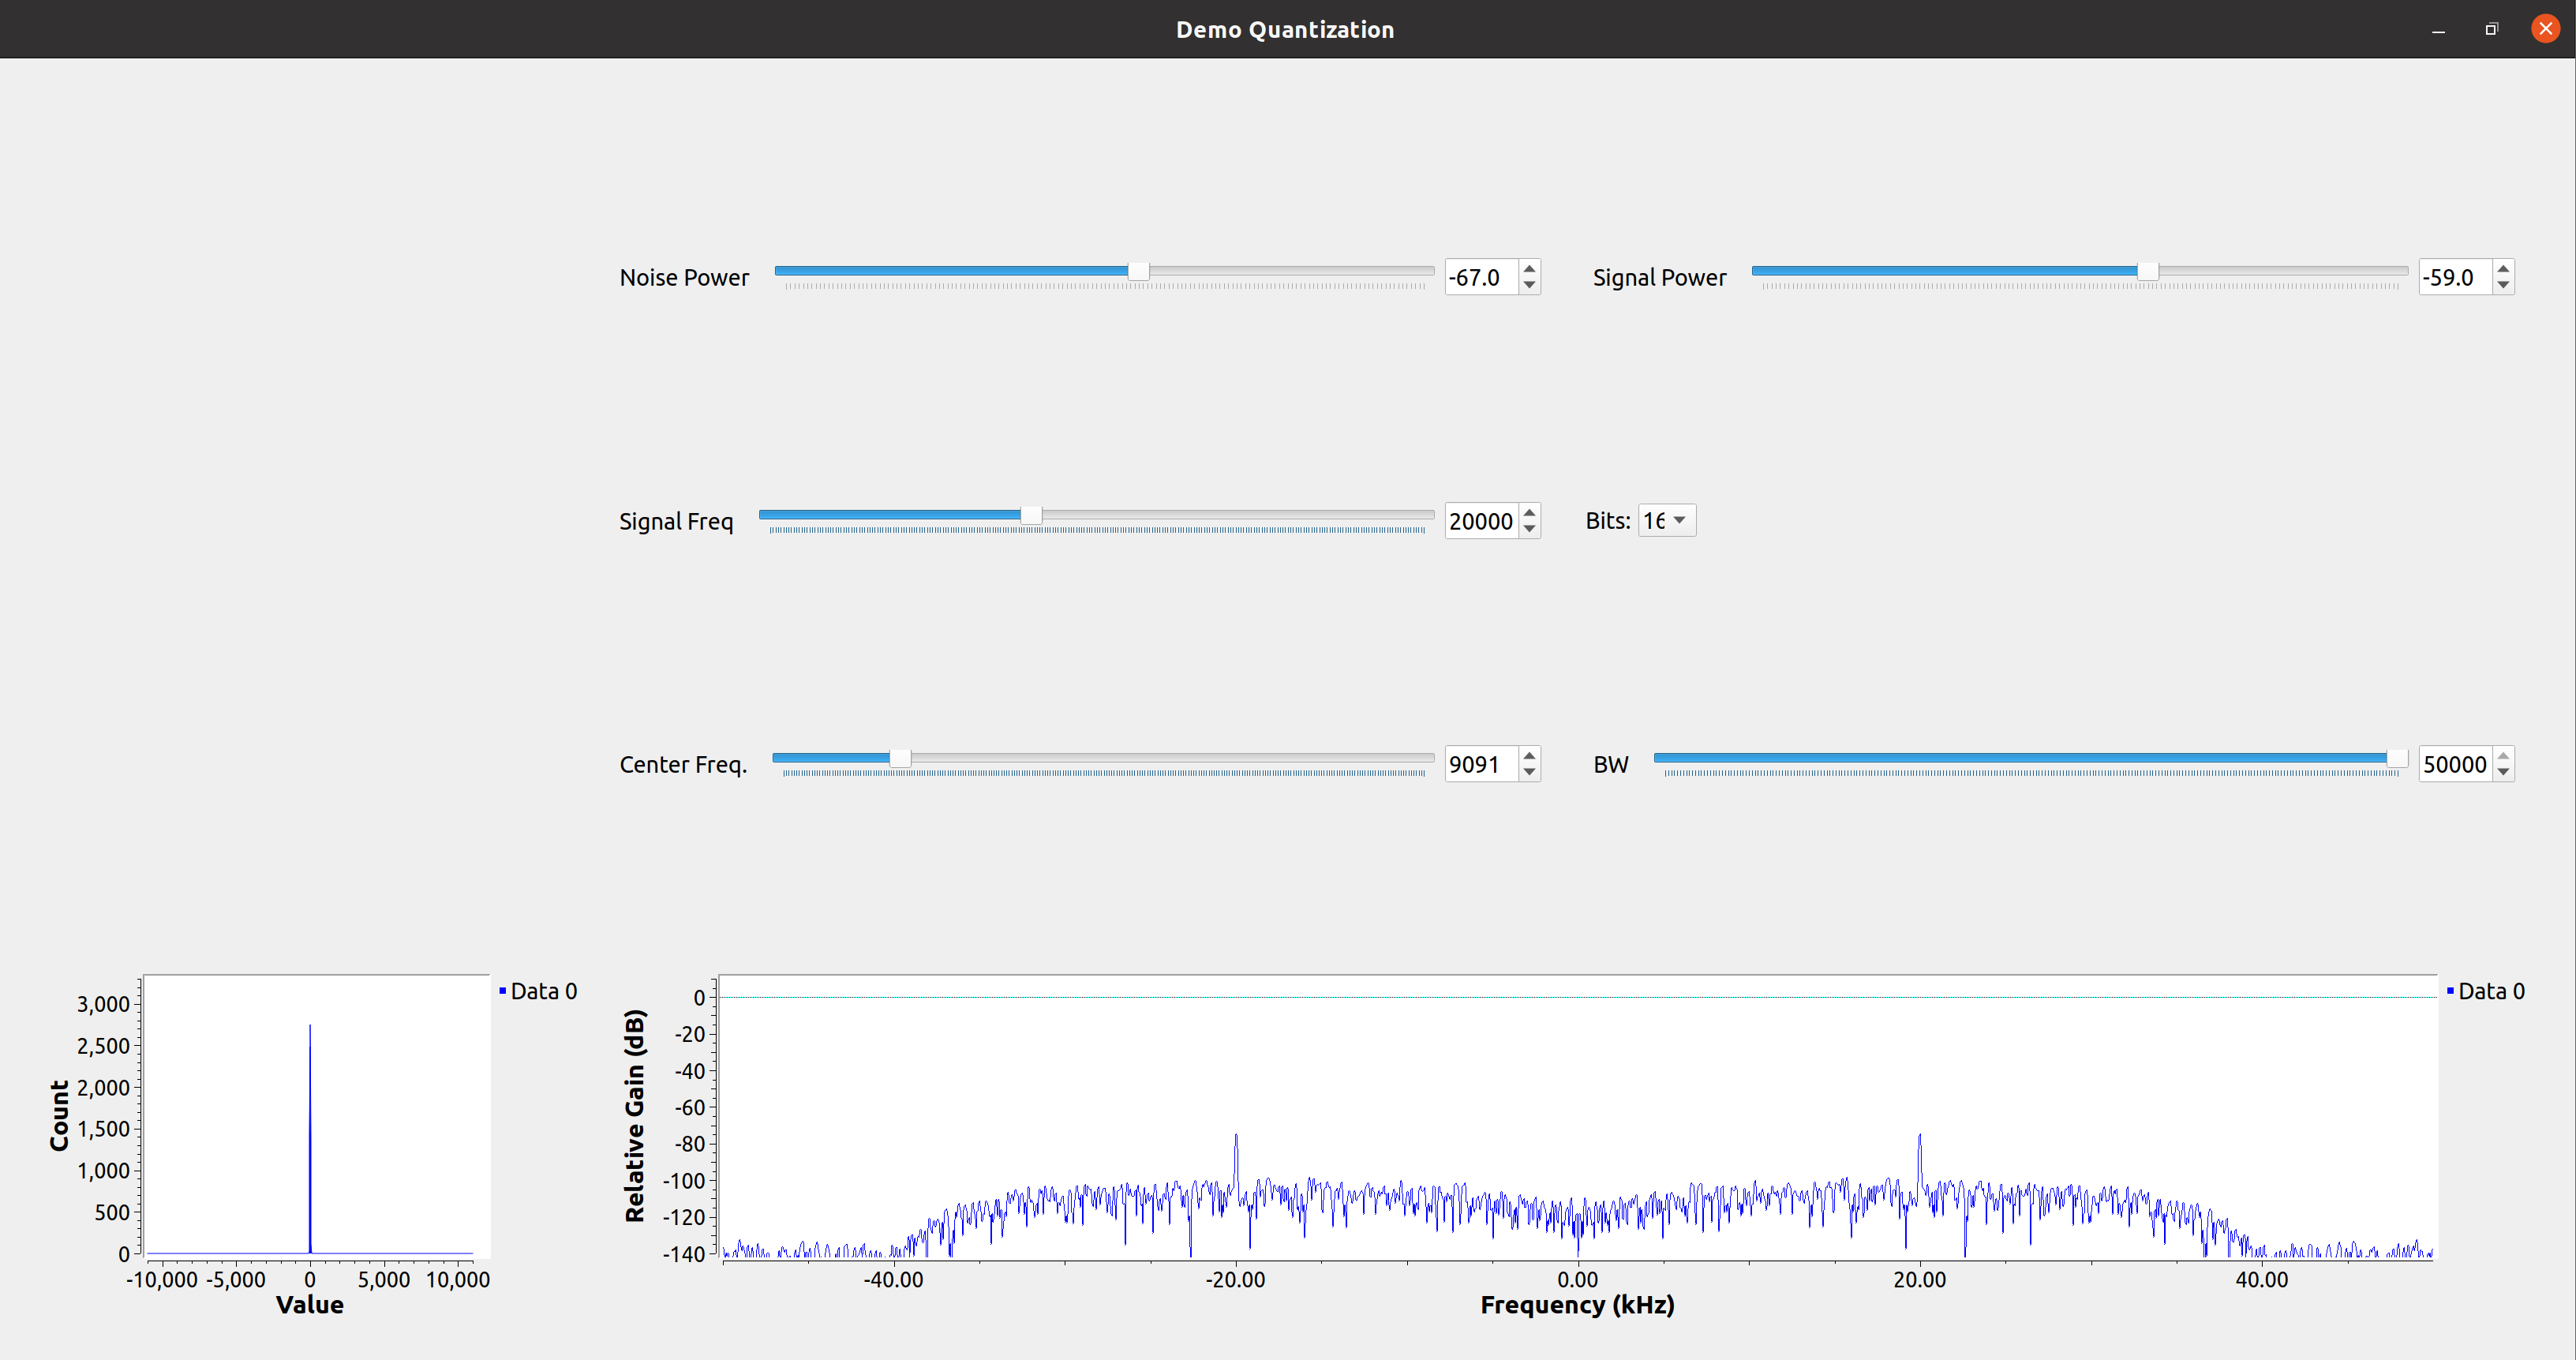Click the Noise Power slider handle
The height and width of the screenshot is (1360, 2576).
click(x=1138, y=271)
